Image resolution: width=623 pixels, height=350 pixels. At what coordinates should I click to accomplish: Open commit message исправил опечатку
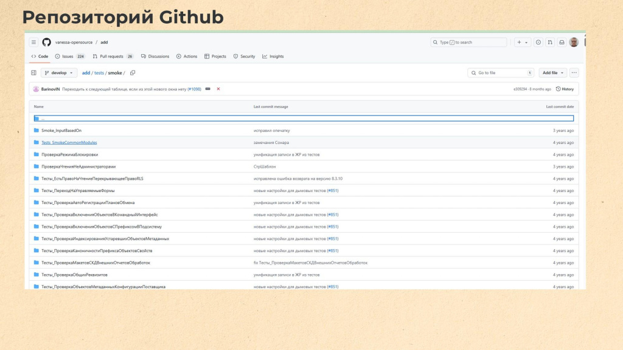(x=272, y=131)
